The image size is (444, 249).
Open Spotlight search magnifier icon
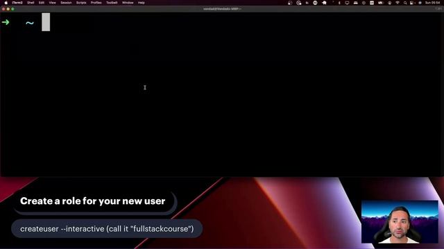point(405,3)
